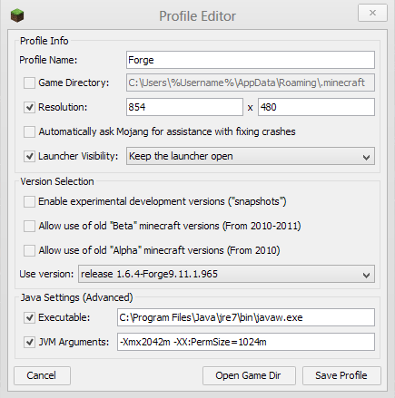Click the Profile Editor window title
The height and width of the screenshot is (398, 395).
tap(197, 16)
